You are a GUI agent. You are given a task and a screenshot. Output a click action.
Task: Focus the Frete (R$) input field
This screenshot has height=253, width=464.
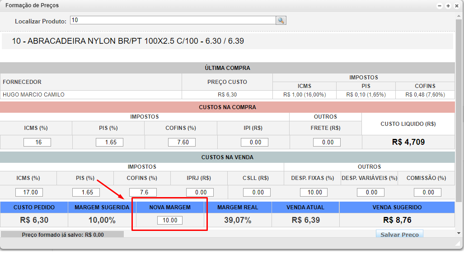click(x=327, y=142)
